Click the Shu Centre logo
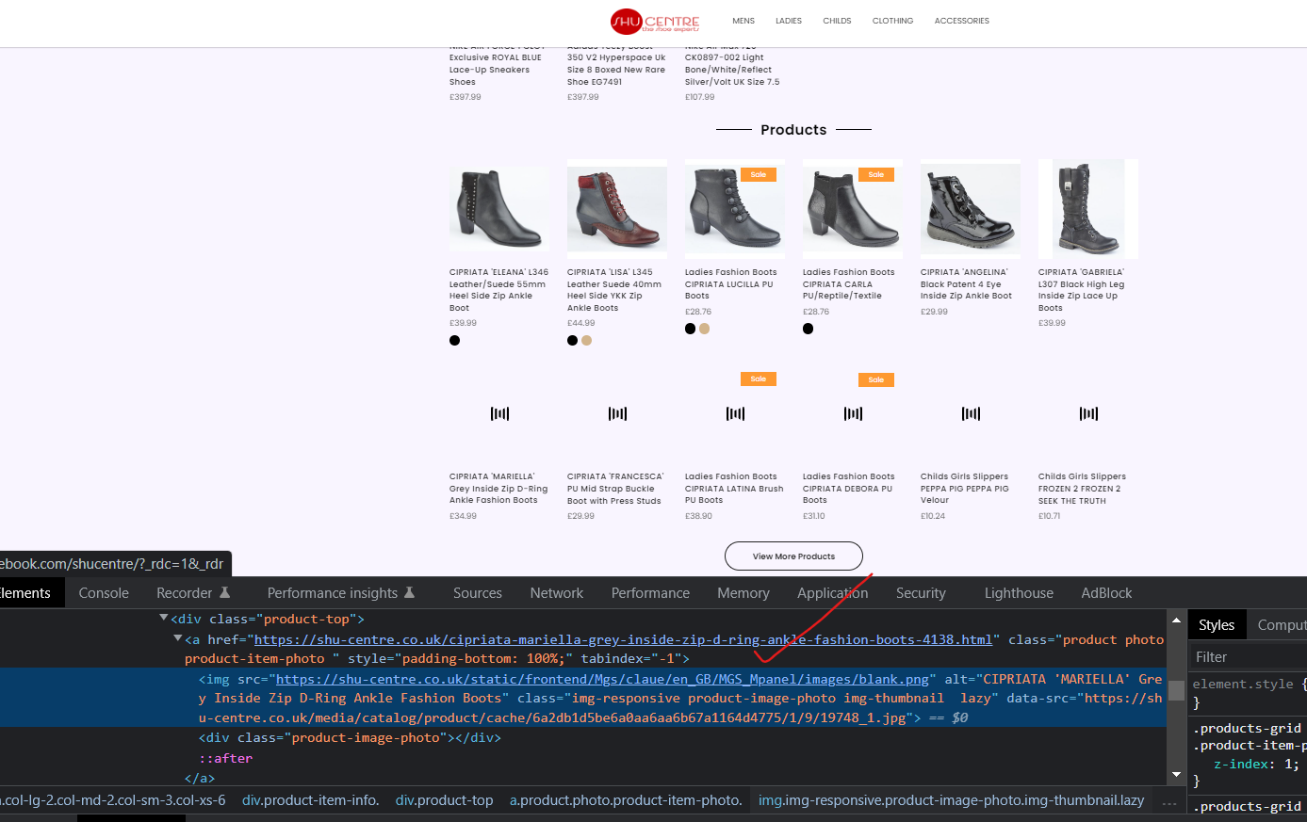This screenshot has width=1307, height=822. (655, 21)
